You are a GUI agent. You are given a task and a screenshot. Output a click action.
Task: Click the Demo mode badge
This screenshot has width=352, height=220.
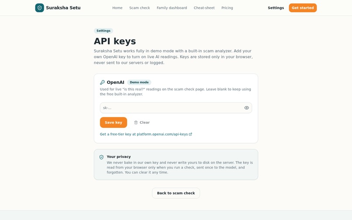139,82
